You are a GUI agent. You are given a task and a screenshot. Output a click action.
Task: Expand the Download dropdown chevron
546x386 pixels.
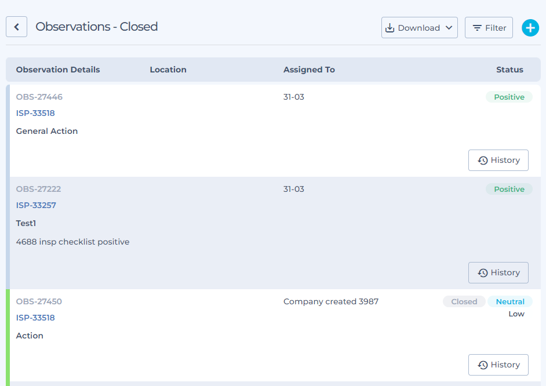click(449, 28)
